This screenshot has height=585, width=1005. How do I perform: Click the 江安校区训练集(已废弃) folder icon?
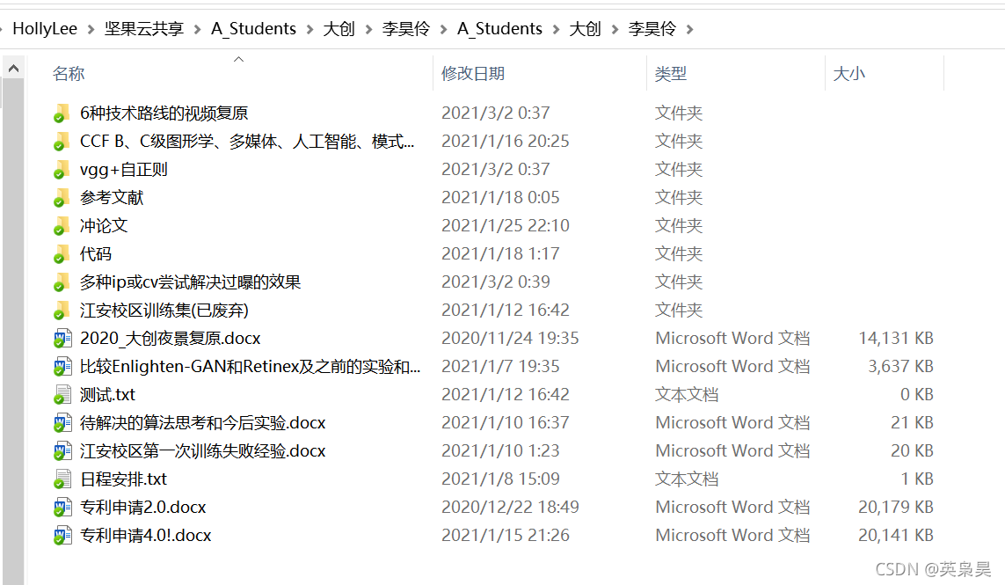click(x=61, y=310)
